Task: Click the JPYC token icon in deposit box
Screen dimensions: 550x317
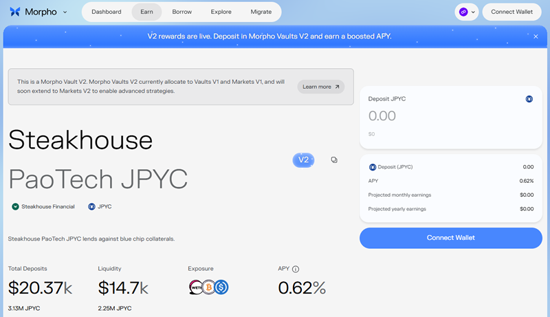Action: tap(529, 99)
